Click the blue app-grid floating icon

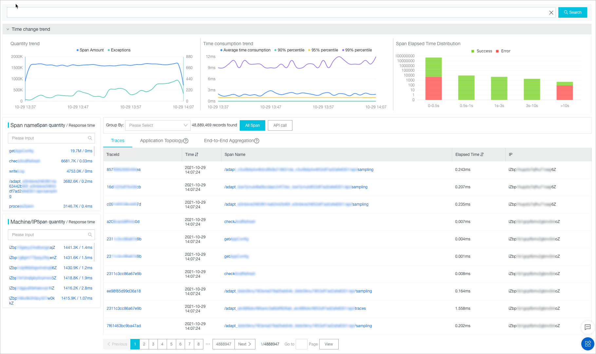587,344
